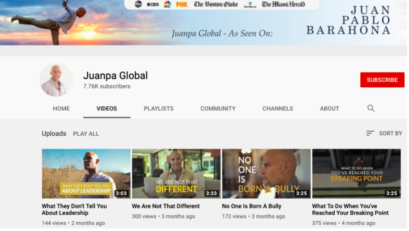409x231 pixels.
Task: Select the Videos tab
Action: (x=107, y=109)
